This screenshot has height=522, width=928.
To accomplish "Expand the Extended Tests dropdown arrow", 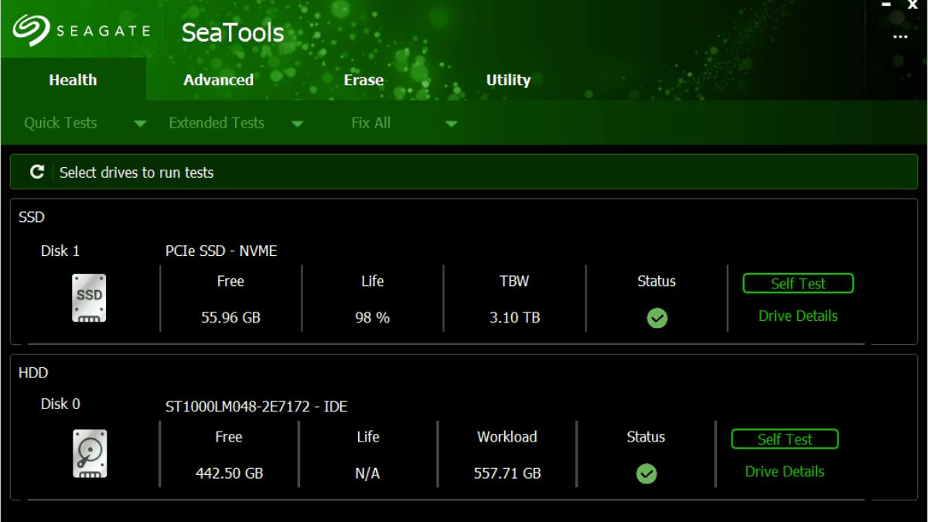I will click(x=297, y=124).
